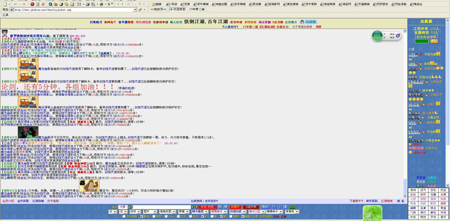Click the browser Forward arrow

click(x=24, y=4)
